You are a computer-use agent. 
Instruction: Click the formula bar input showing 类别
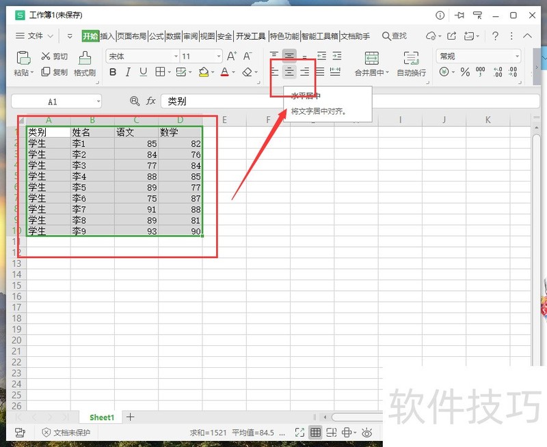pyautogui.click(x=350, y=101)
